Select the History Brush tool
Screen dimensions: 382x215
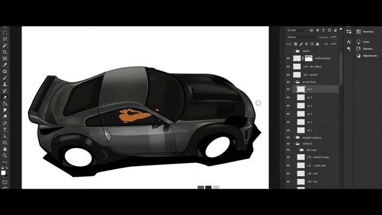point(5,91)
